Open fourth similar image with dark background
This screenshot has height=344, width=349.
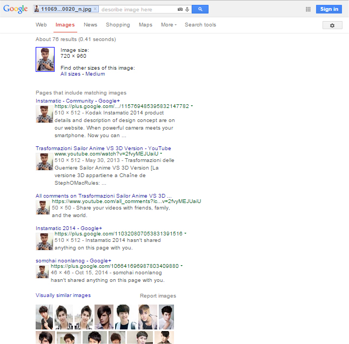point(104,317)
